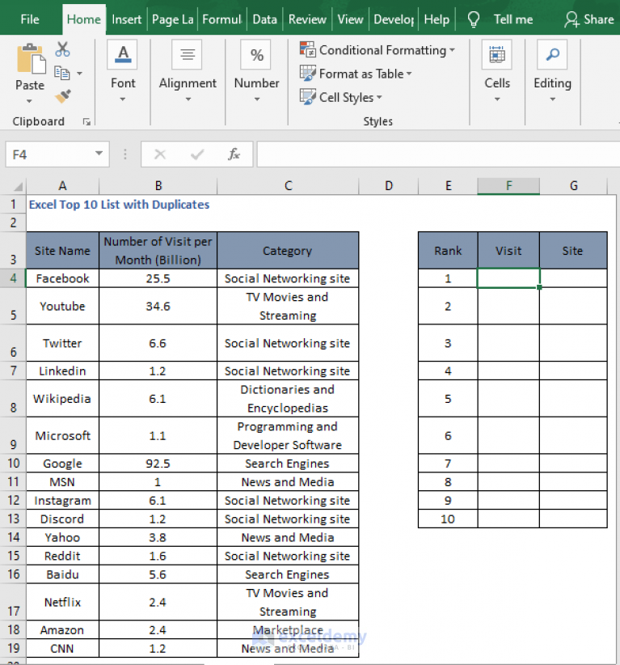Click the Name Box showing F4
The image size is (620, 665).
click(x=57, y=155)
